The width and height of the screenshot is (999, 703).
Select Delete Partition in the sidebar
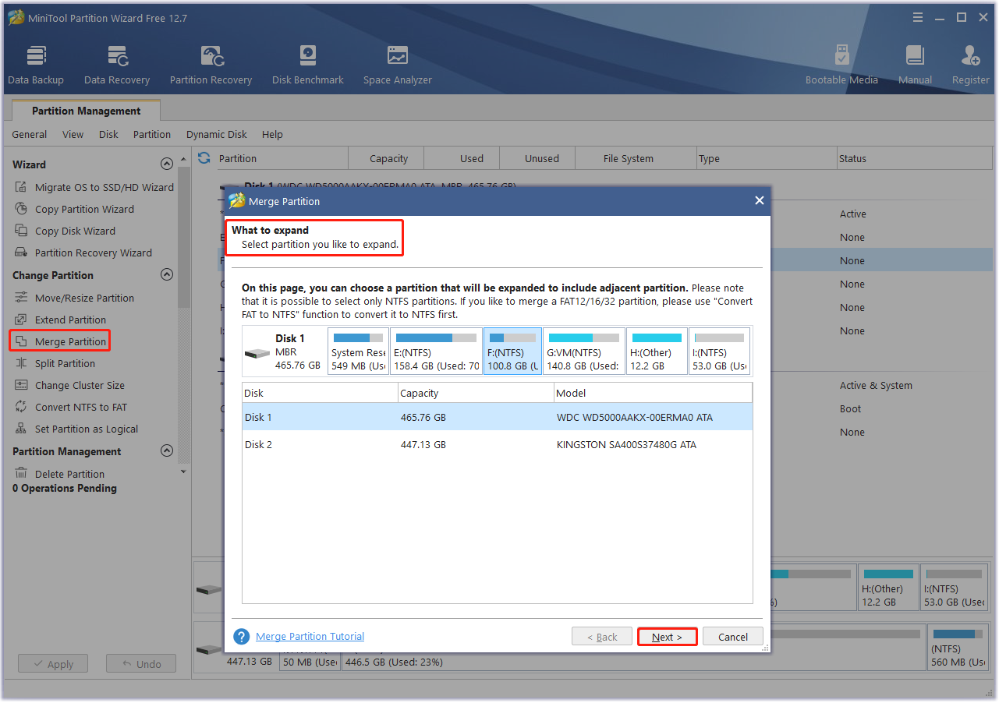click(59, 474)
